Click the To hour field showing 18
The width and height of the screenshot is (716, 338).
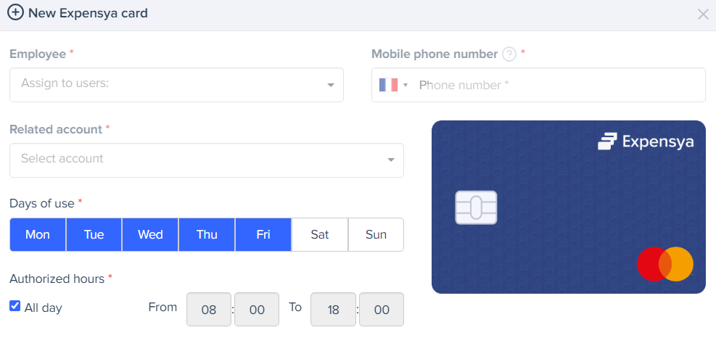click(x=333, y=310)
